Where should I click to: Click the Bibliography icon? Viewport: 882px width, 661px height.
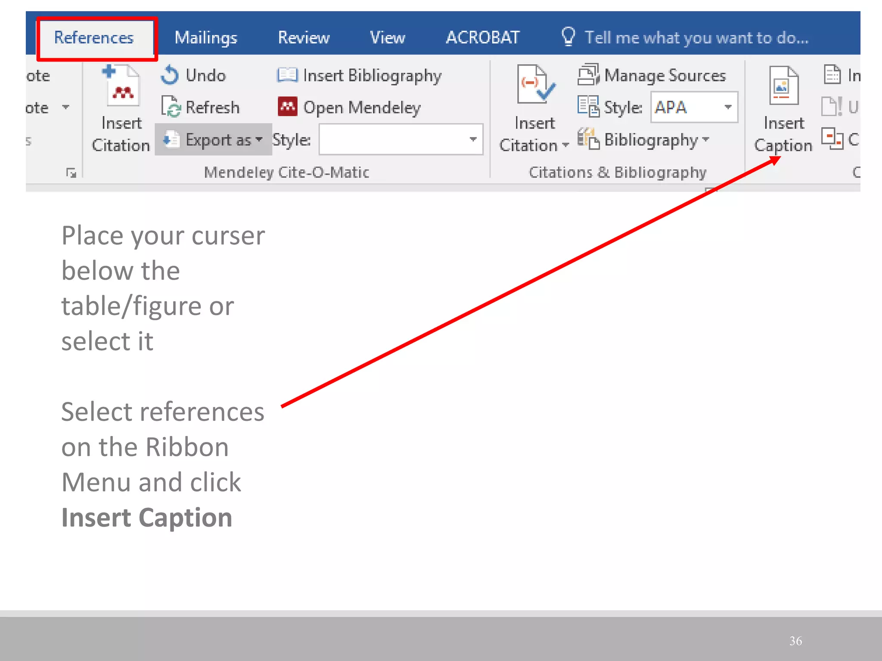click(x=588, y=138)
